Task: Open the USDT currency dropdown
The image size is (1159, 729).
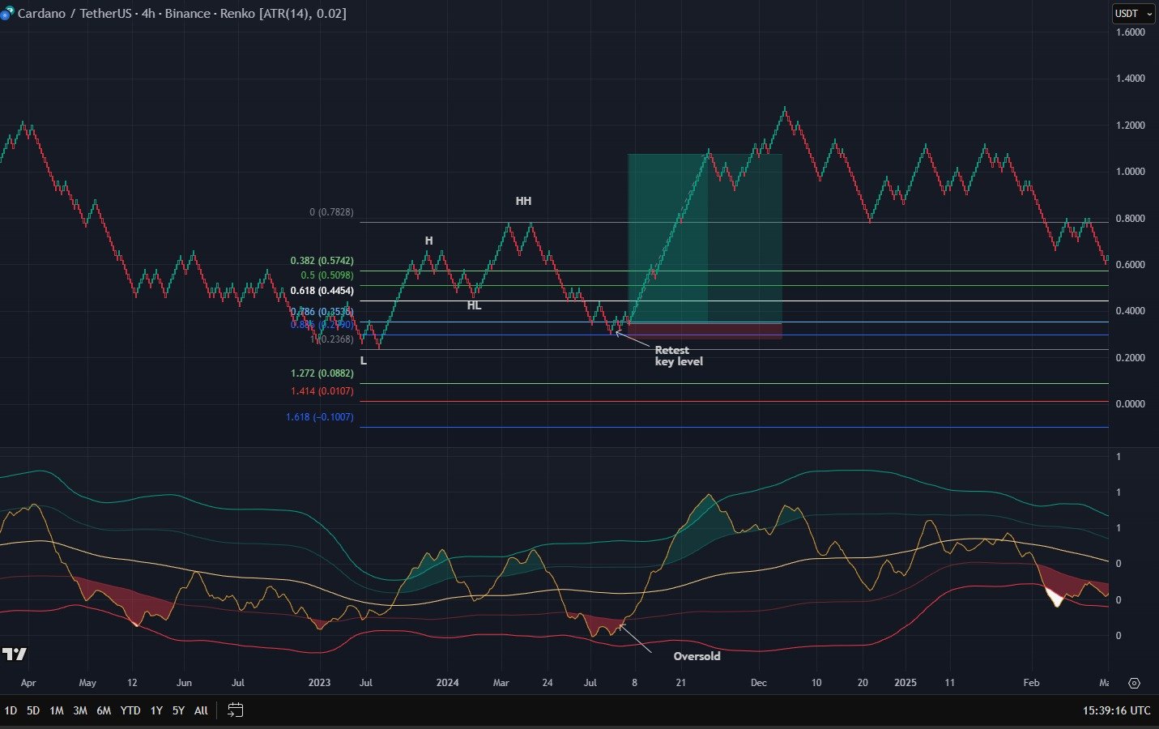Action: [1132, 14]
